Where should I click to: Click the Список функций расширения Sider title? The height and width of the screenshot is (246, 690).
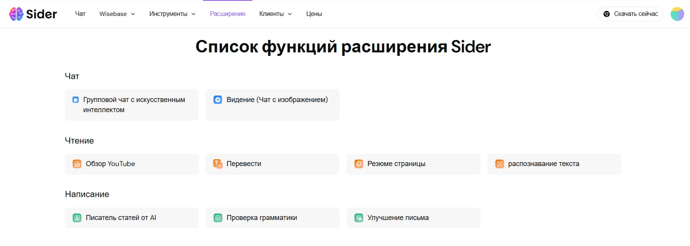click(x=343, y=47)
